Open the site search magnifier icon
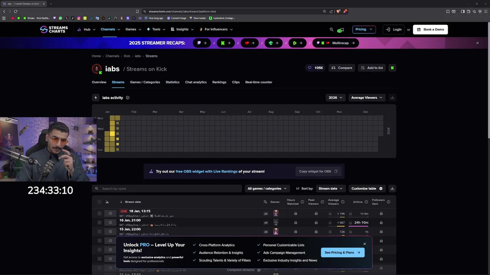 (x=332, y=29)
